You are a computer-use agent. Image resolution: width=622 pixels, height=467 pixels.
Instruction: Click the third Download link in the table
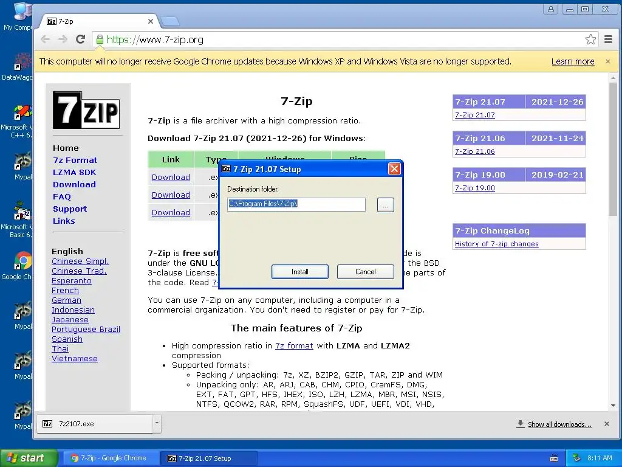171,212
